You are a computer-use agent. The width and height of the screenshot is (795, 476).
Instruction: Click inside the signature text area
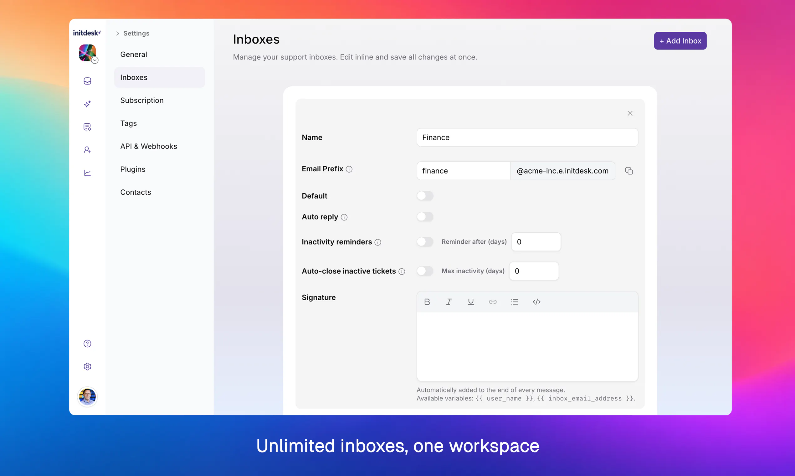pyautogui.click(x=527, y=346)
